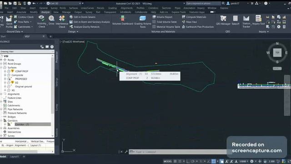Close the VISI drawing tab
The height and width of the screenshot is (164, 291).
[x=44, y=36]
